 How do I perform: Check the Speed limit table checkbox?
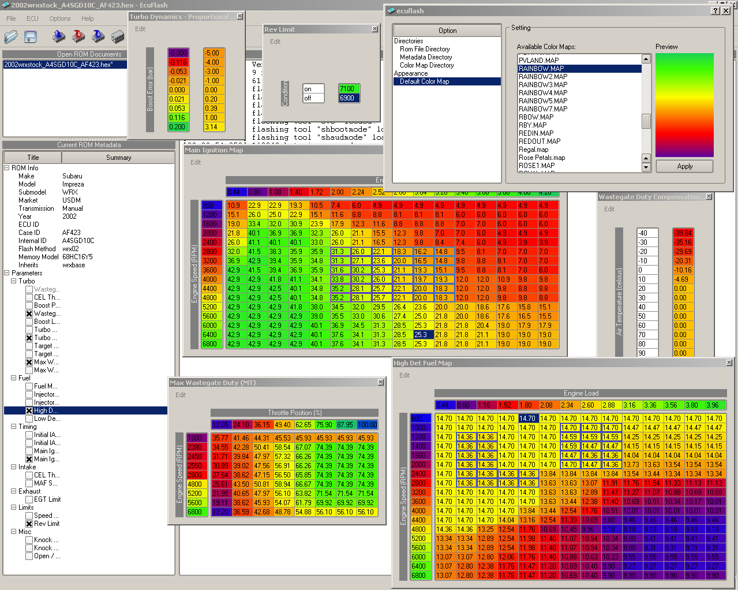(29, 516)
